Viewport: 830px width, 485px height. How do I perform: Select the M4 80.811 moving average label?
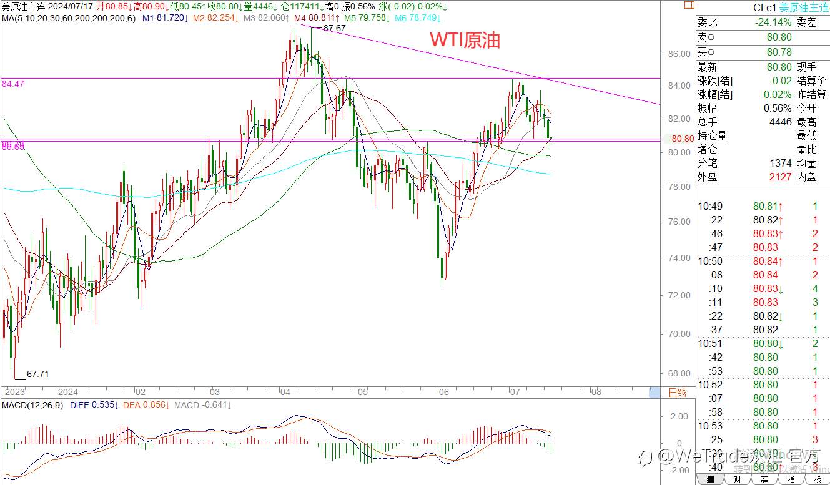click(x=317, y=18)
